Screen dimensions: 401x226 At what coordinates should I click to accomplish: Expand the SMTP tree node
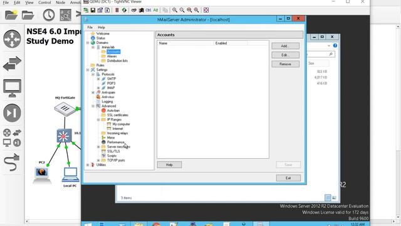[x=98, y=79]
